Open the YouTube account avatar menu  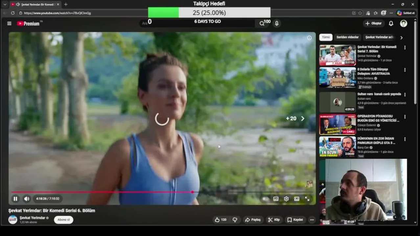tap(404, 24)
